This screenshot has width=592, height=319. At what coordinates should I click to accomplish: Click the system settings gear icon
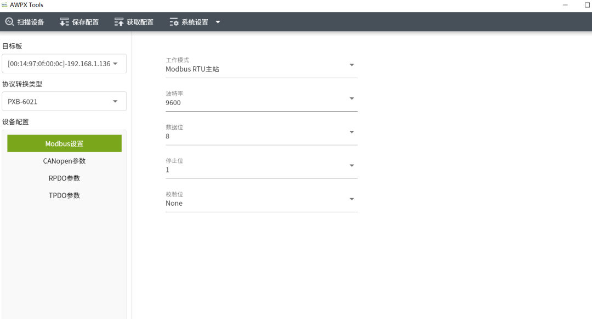point(174,22)
